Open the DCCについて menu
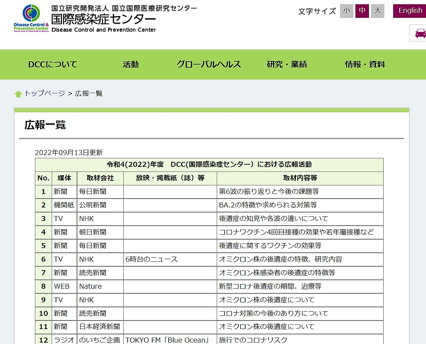Screen dimensions: 426x344 coord(53,65)
